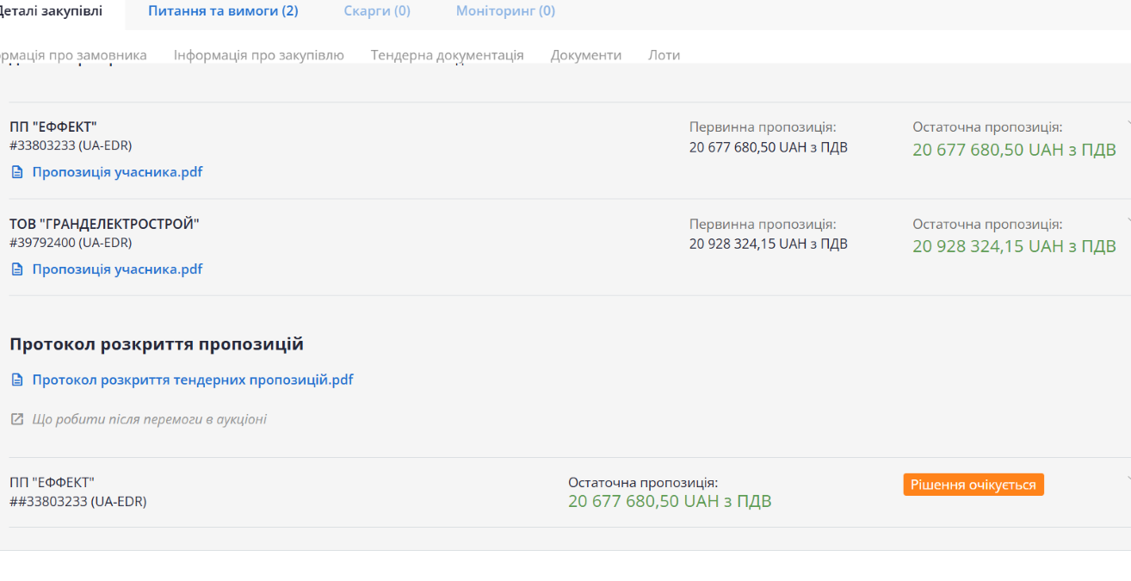The width and height of the screenshot is (1131, 581).
Task: Click the PDF icon beside ПП "ЕФФЕКТ" proposal
Action: 17,172
